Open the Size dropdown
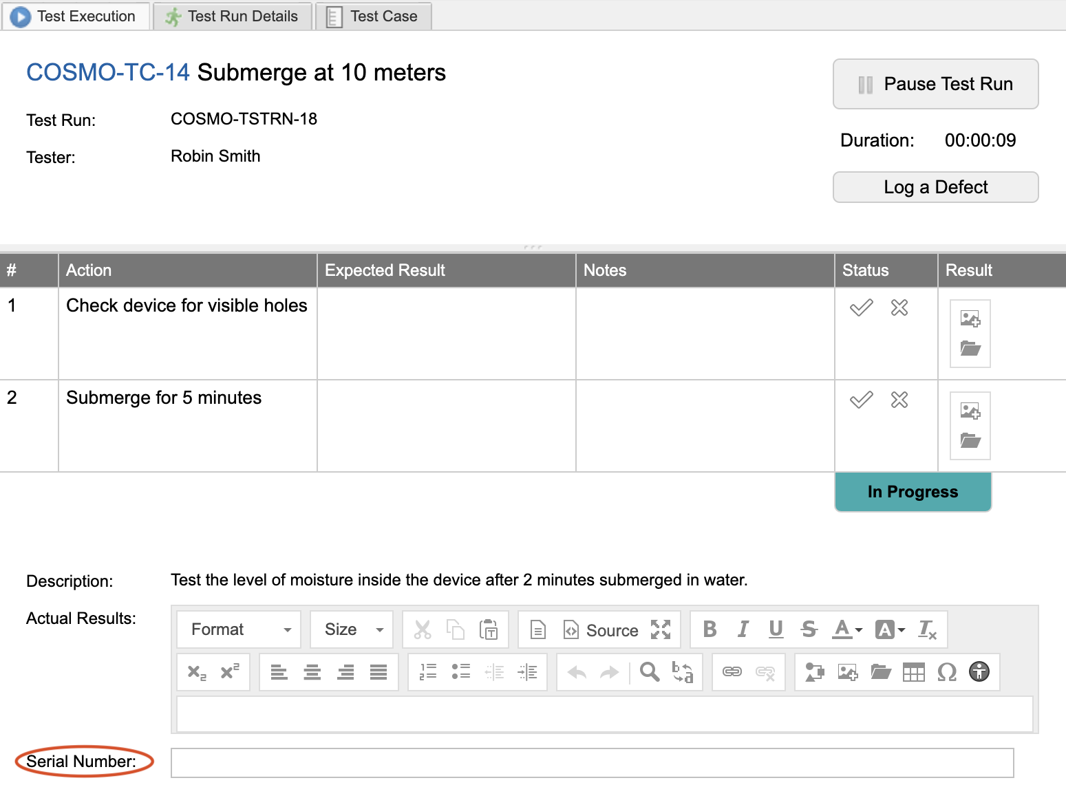 tap(352, 629)
